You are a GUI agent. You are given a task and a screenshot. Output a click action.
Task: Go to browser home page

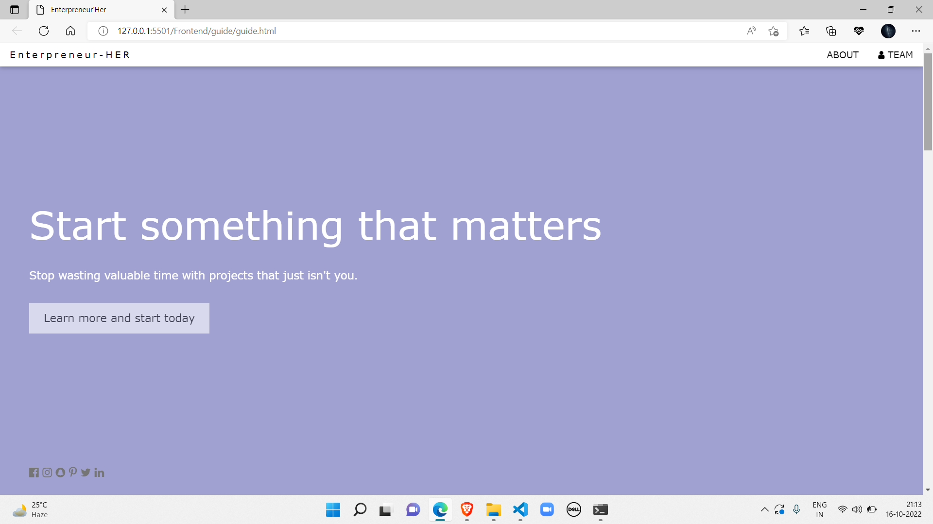(70, 31)
